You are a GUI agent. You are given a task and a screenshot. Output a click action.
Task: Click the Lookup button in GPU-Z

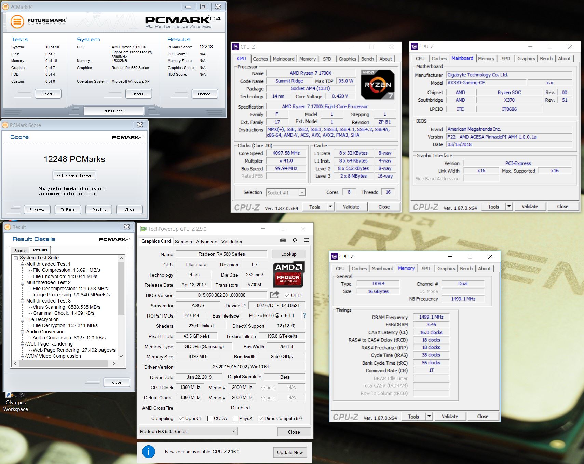tap(289, 254)
